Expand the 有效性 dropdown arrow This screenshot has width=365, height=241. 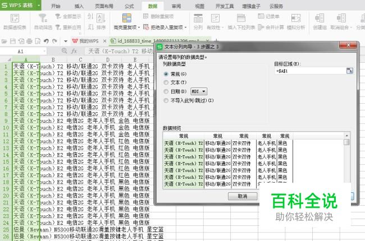point(222,27)
